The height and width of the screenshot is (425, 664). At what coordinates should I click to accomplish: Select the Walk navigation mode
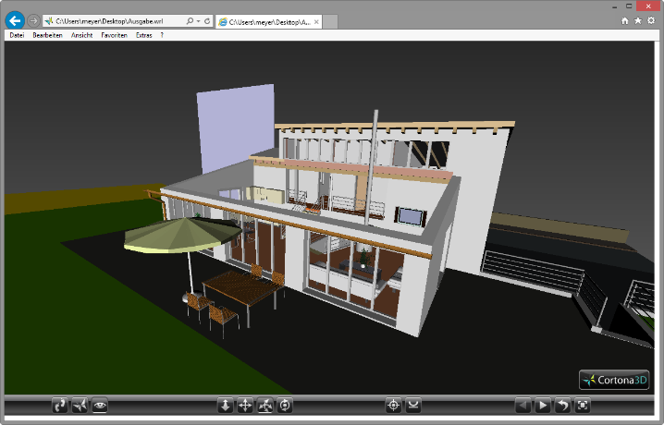point(60,405)
